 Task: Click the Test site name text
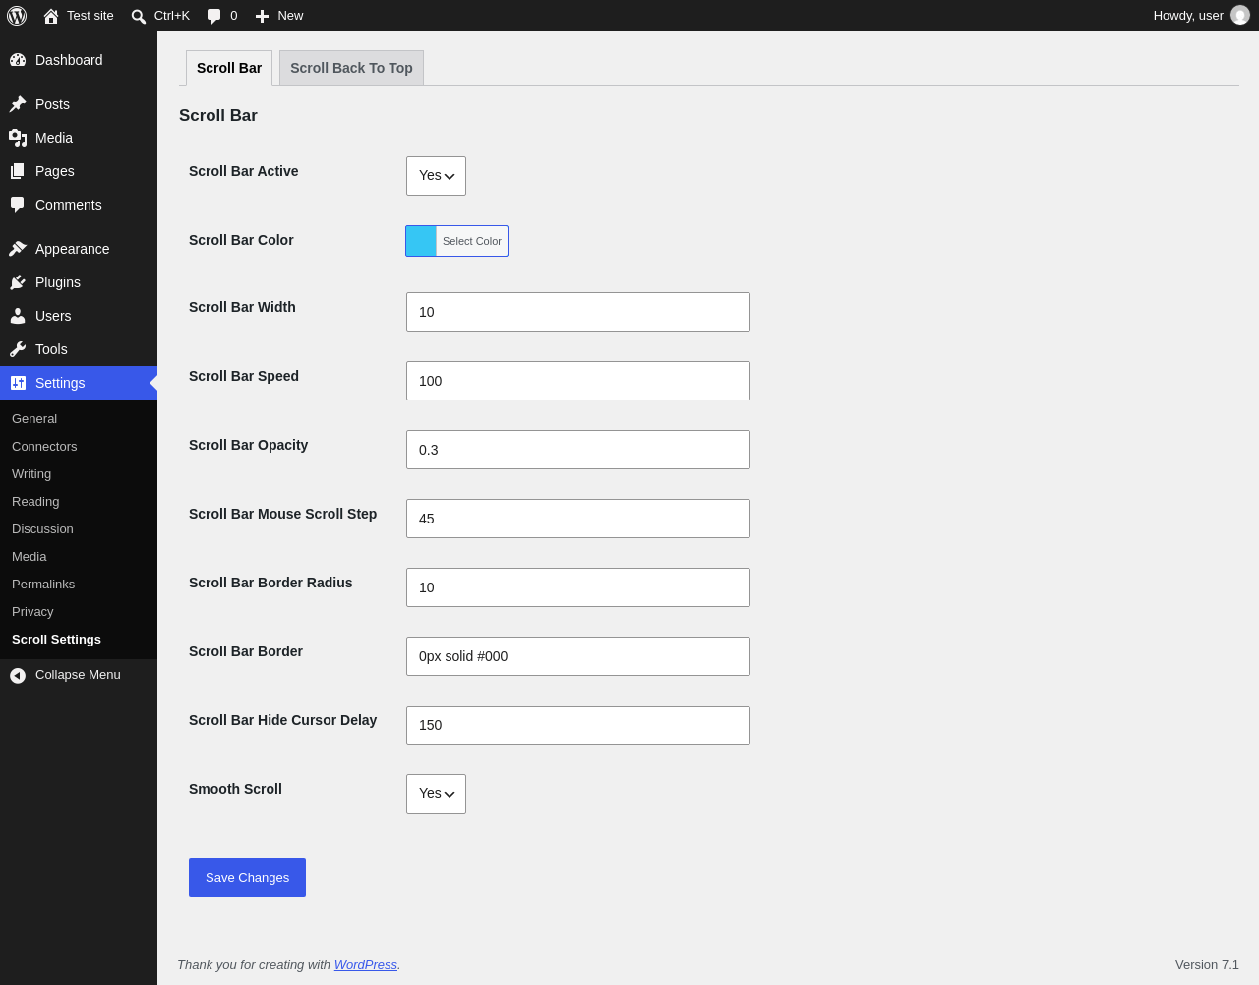(x=90, y=16)
